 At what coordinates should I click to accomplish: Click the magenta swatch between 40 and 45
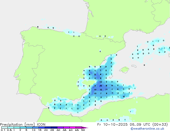click(73, 128)
